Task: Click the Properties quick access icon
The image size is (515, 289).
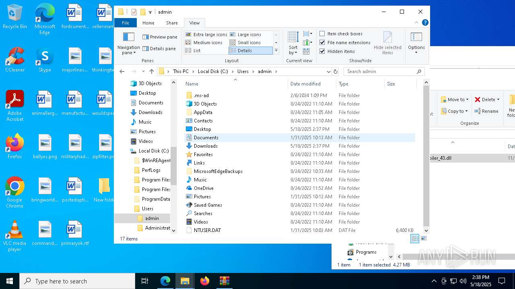Action: pyautogui.click(x=134, y=12)
